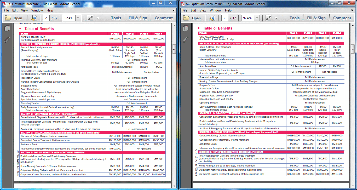The image size is (357, 190).
Task: Show page thumbnails panel in 210513 window
Action: [x=7, y=28]
